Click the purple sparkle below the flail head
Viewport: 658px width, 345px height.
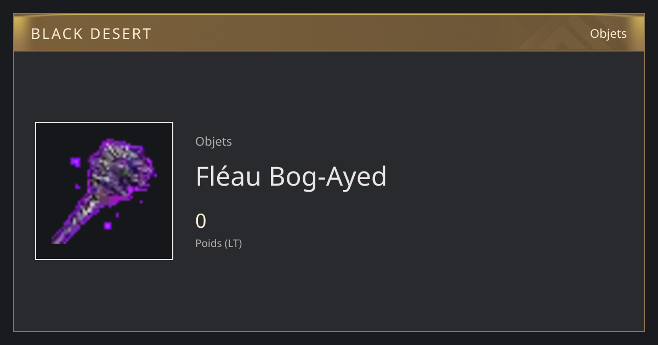click(108, 225)
